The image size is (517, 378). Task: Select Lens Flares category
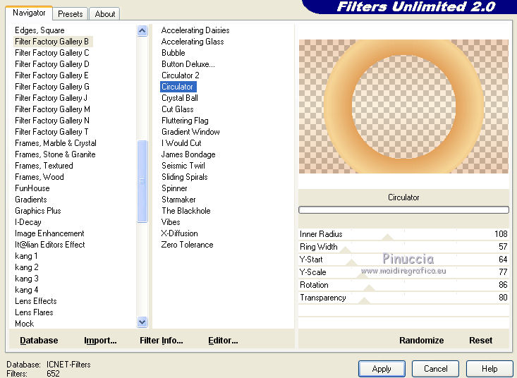(x=34, y=312)
